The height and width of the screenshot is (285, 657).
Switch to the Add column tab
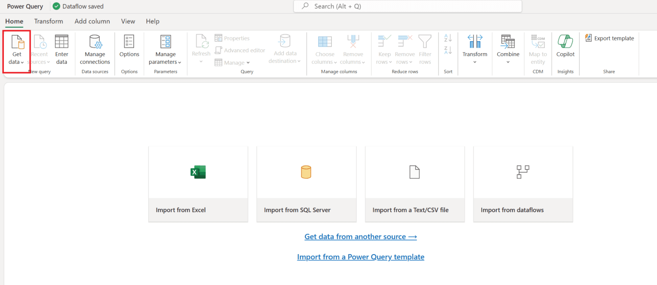(92, 21)
